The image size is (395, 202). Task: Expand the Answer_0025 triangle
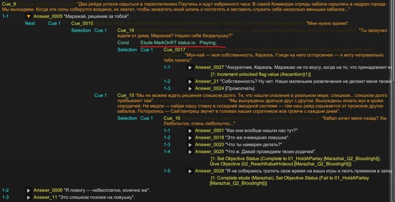coord(190,152)
